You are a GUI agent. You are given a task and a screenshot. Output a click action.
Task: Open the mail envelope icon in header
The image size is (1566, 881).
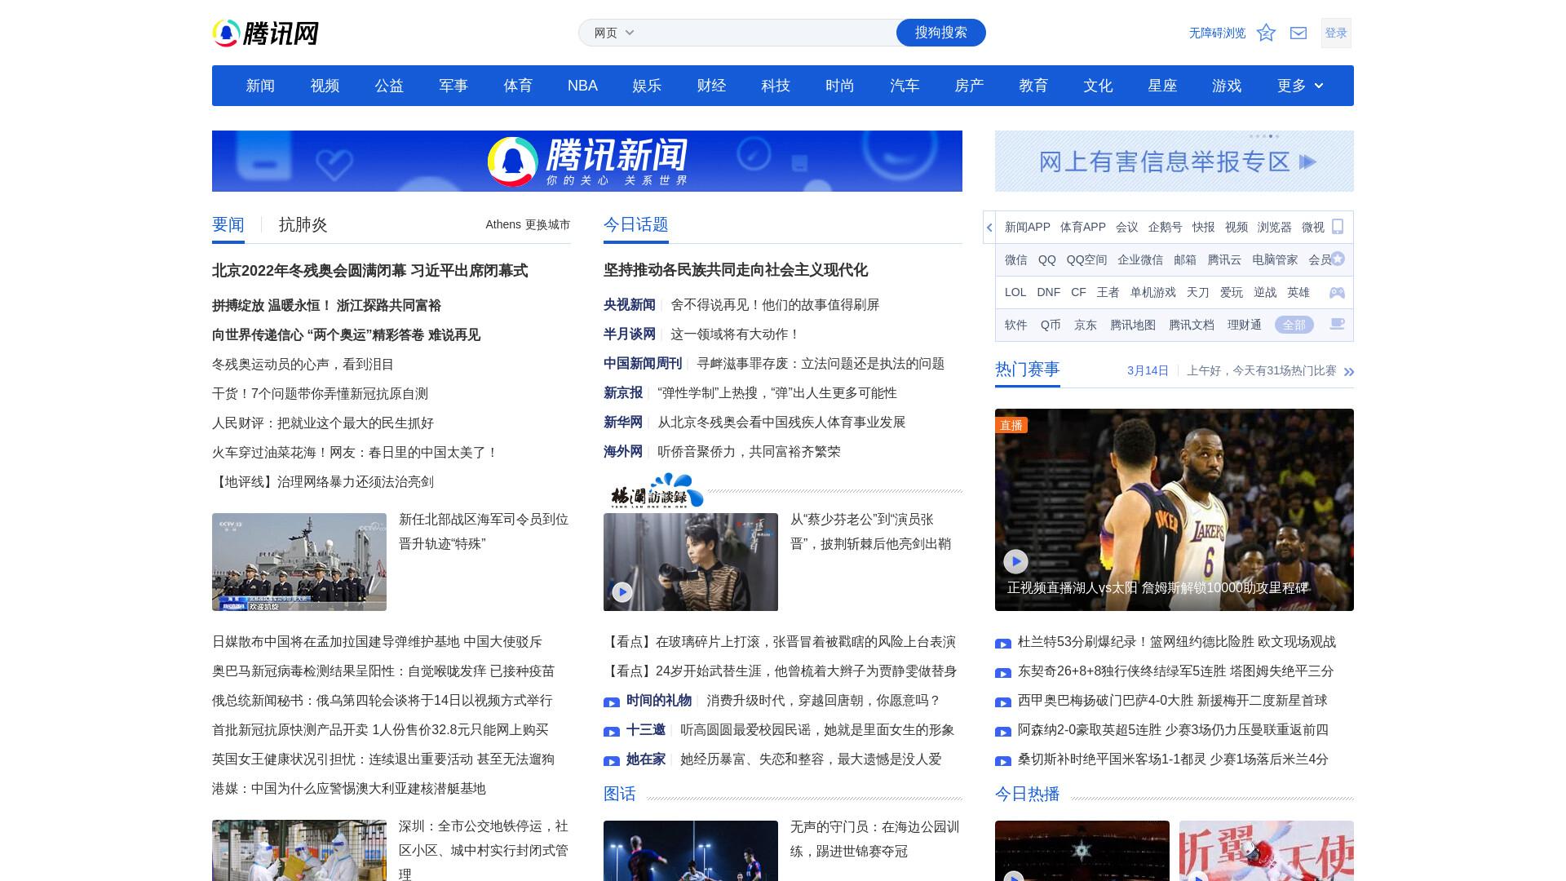1298,33
